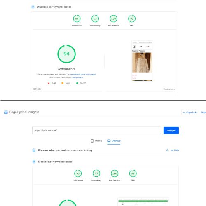
Task: Click the 93 Accessibility gauge in upper score row
Action: (95, 19)
